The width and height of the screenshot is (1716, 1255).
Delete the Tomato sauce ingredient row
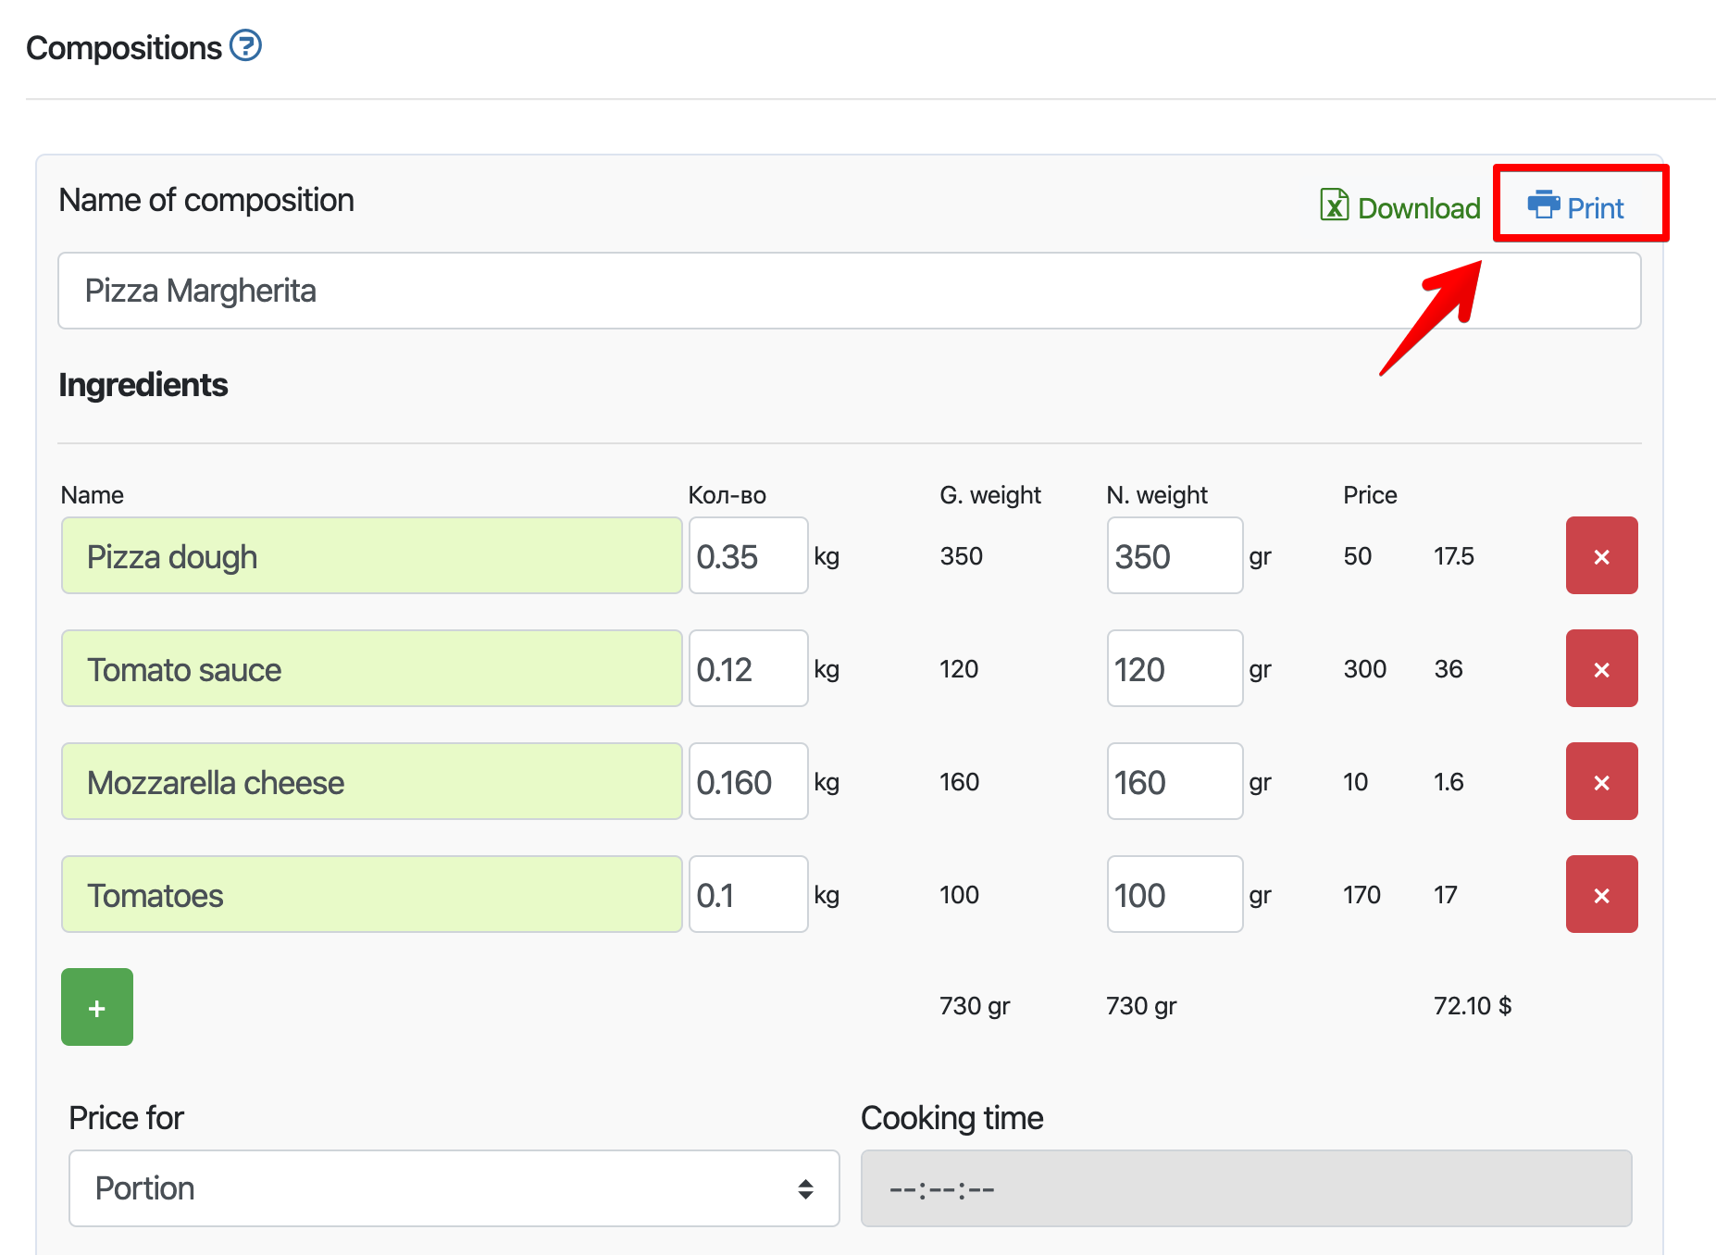tap(1600, 669)
